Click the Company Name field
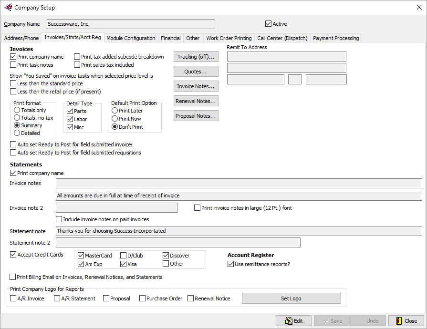The height and width of the screenshot is (329, 427). [131, 24]
